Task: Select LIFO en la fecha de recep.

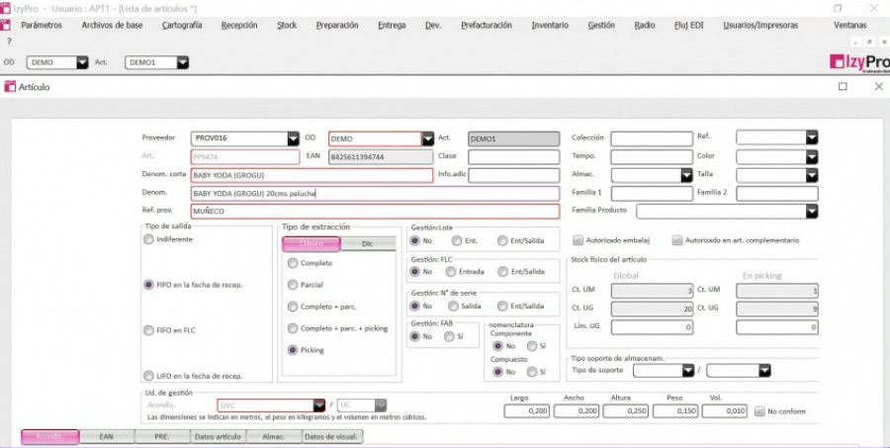Action: 148,376
